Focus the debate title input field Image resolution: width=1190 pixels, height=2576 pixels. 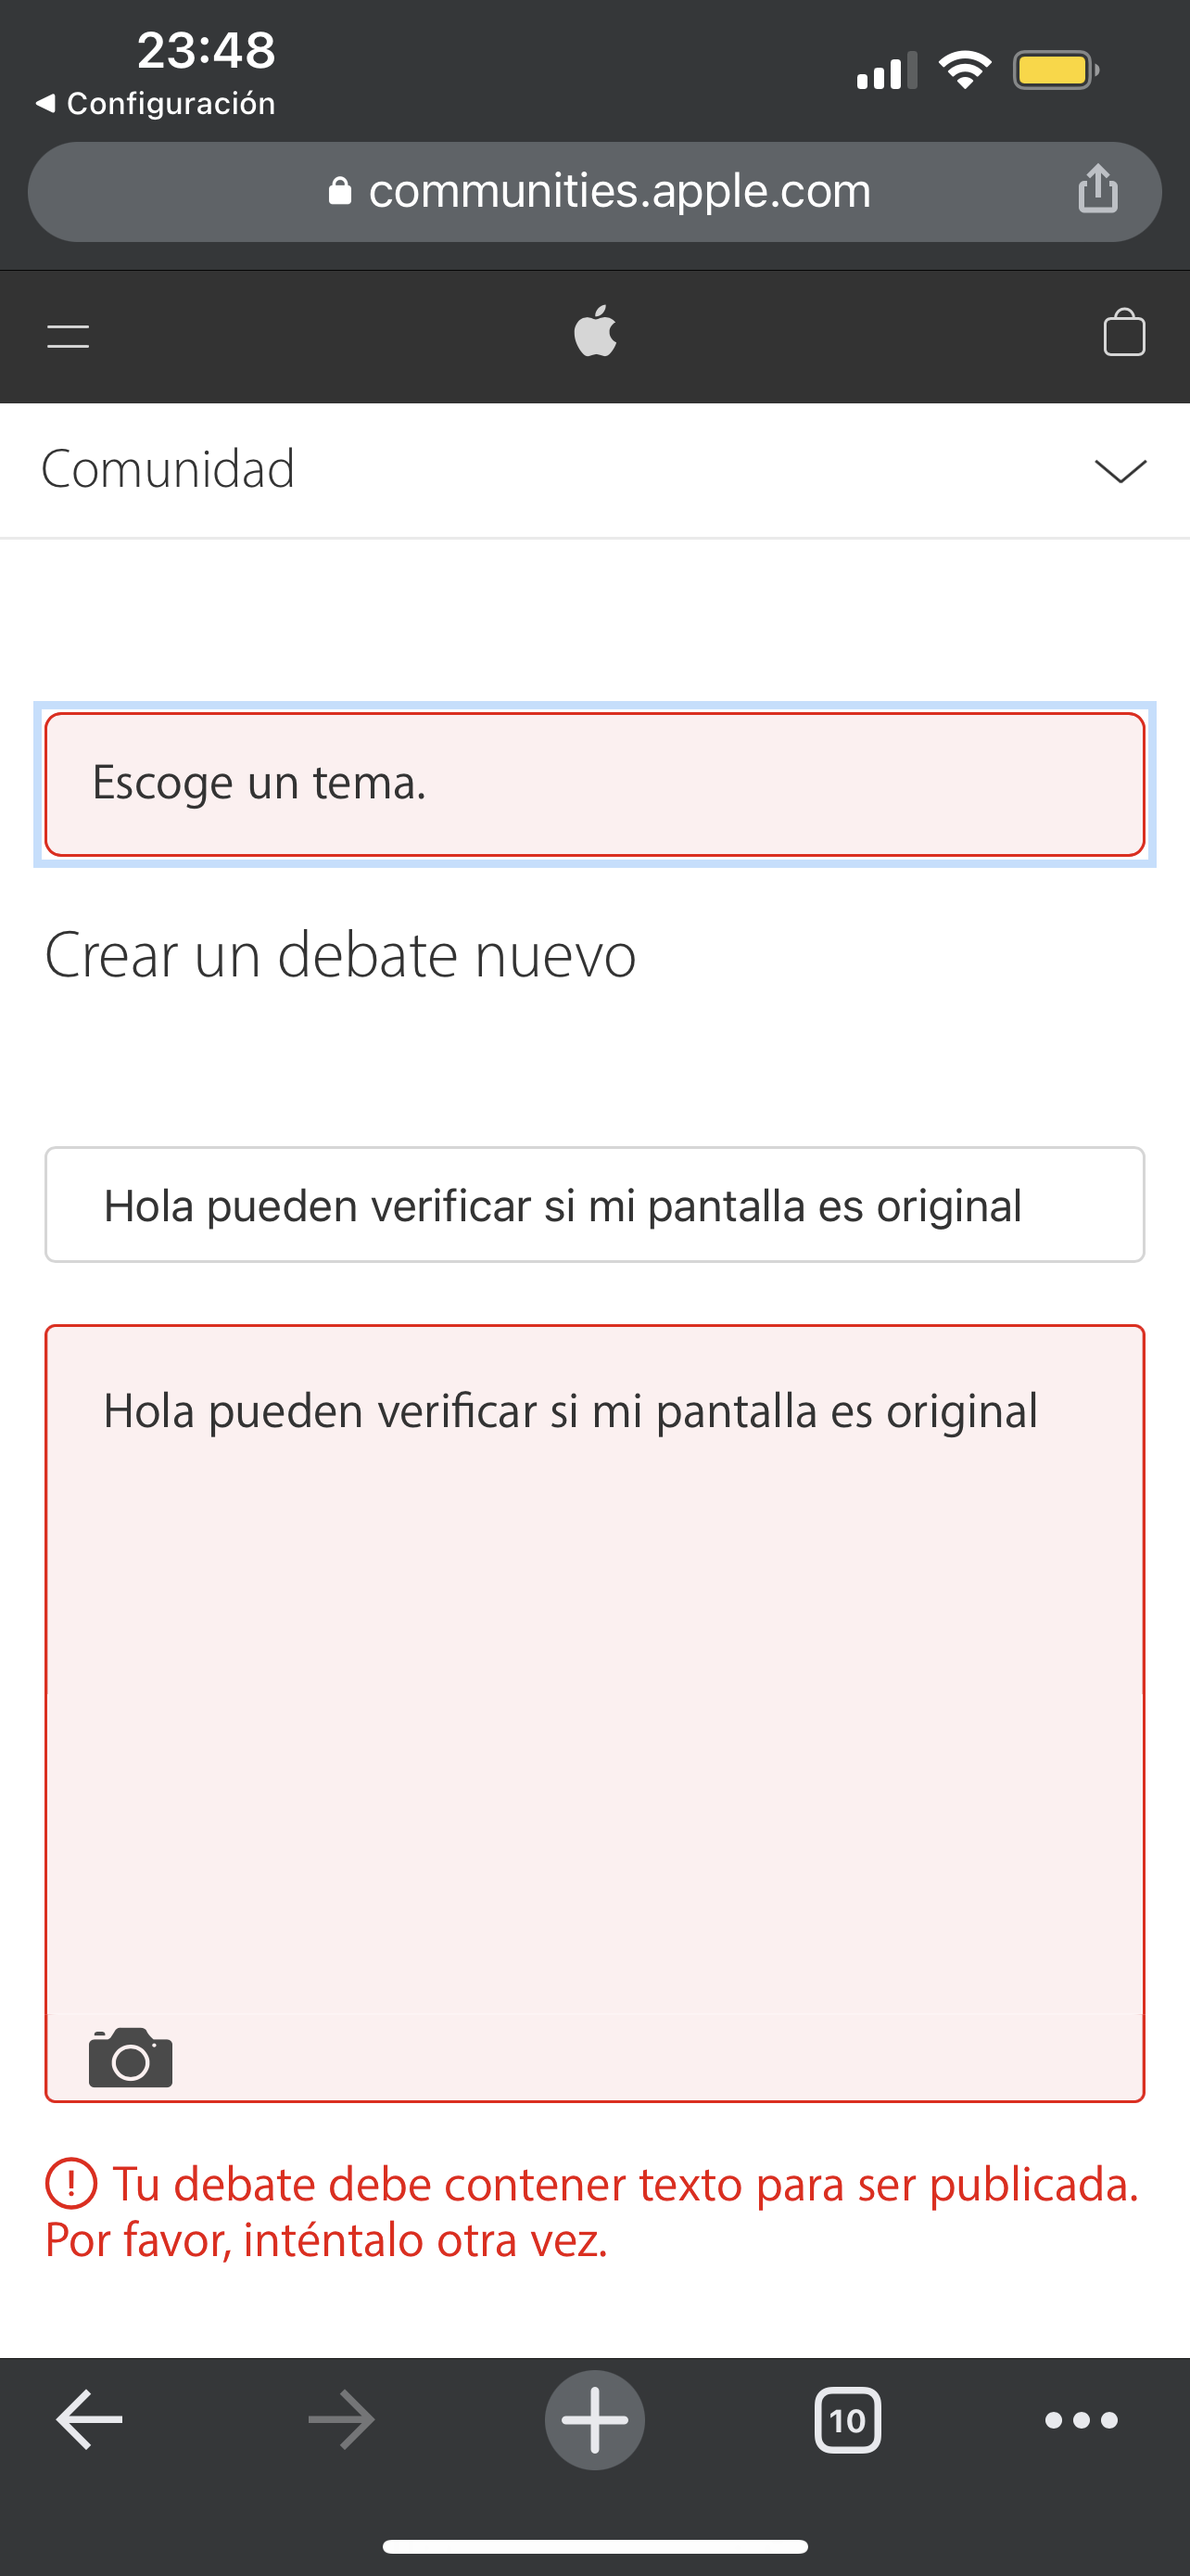pos(594,1205)
